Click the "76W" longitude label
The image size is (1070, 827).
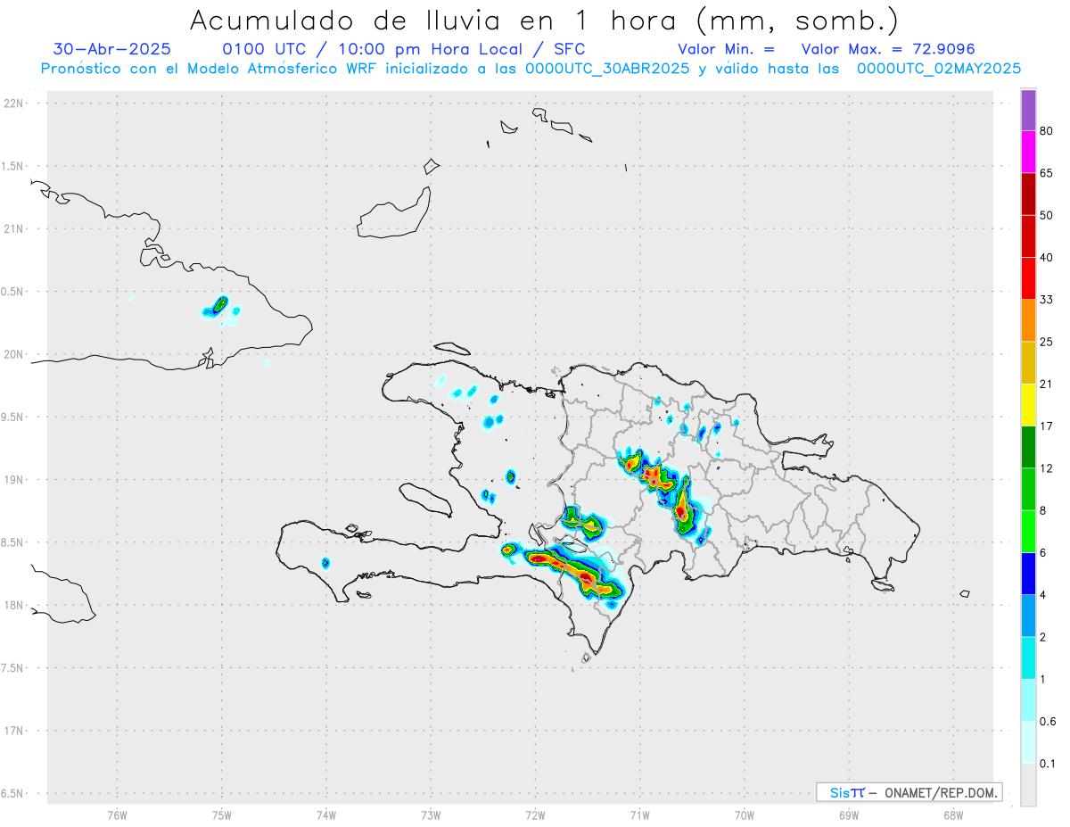click(x=117, y=815)
